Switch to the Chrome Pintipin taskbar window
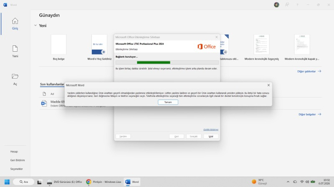Image resolution: width=334 pixels, height=187 pixels. (x=104, y=182)
